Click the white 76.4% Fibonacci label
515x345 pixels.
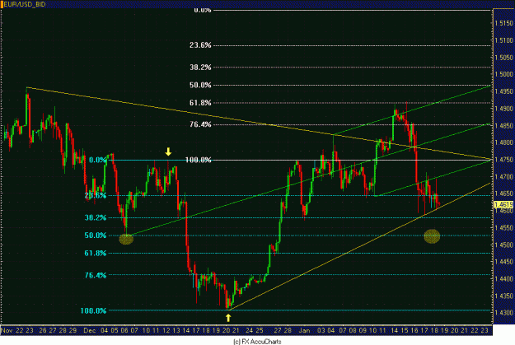click(200, 124)
